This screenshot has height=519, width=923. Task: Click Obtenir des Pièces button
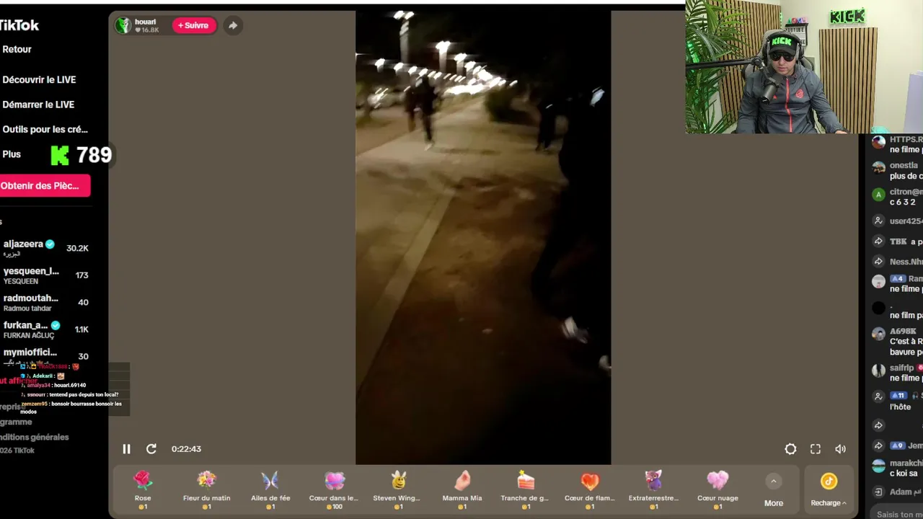(45, 186)
